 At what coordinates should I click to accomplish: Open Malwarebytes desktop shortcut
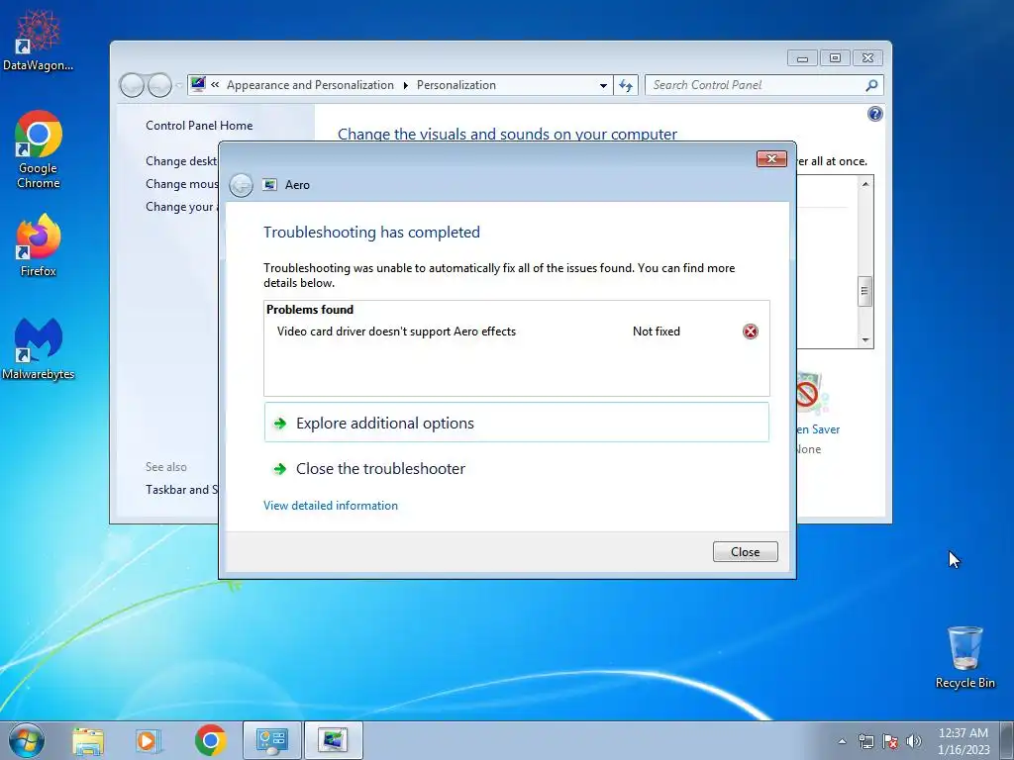(x=39, y=349)
